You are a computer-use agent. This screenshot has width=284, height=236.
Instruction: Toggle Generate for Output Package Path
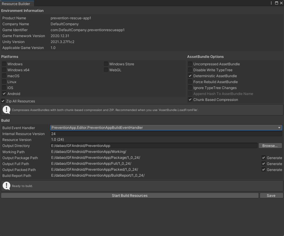point(263,158)
